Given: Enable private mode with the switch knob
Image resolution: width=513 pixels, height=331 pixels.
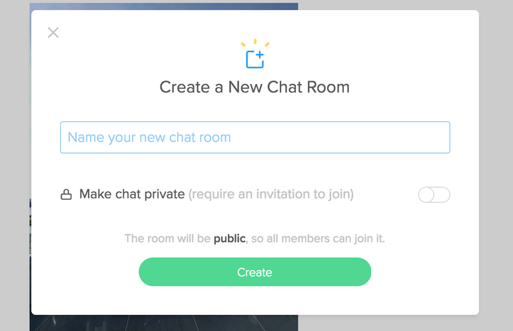Looking at the screenshot, I should (426, 195).
